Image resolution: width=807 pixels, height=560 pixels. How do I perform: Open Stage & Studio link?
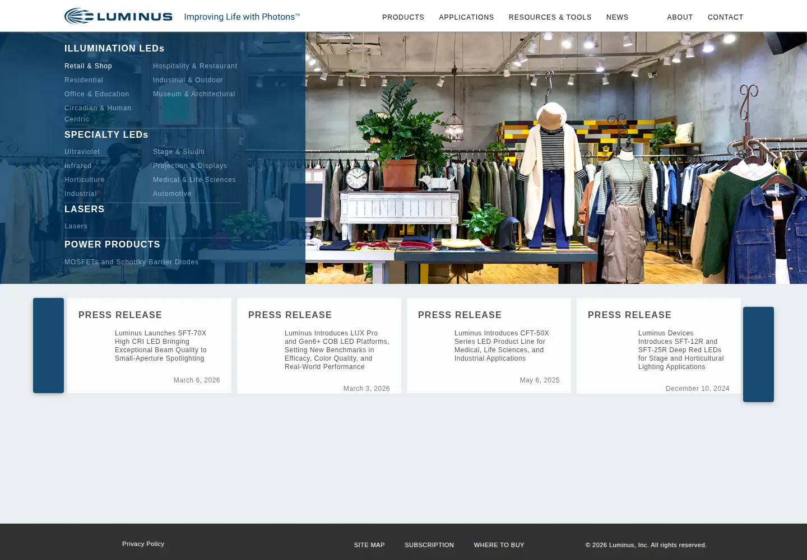[179, 152]
